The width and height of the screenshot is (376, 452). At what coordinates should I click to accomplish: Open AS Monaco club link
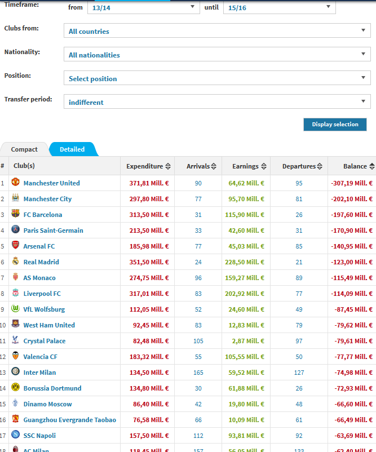click(x=39, y=278)
